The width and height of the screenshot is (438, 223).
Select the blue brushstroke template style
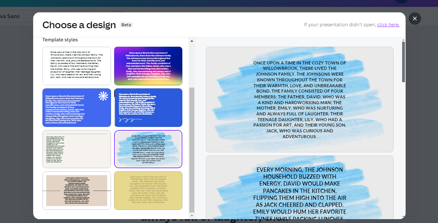click(148, 149)
